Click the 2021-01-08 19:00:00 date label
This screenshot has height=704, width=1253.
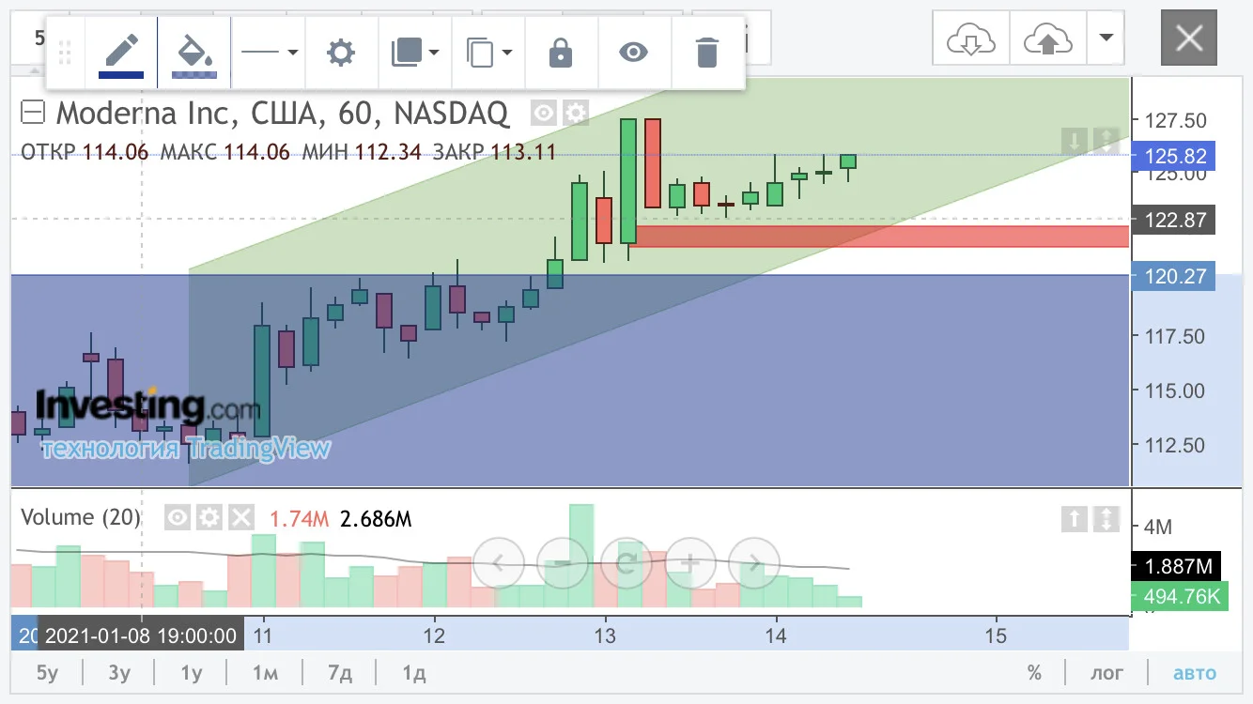[141, 635]
